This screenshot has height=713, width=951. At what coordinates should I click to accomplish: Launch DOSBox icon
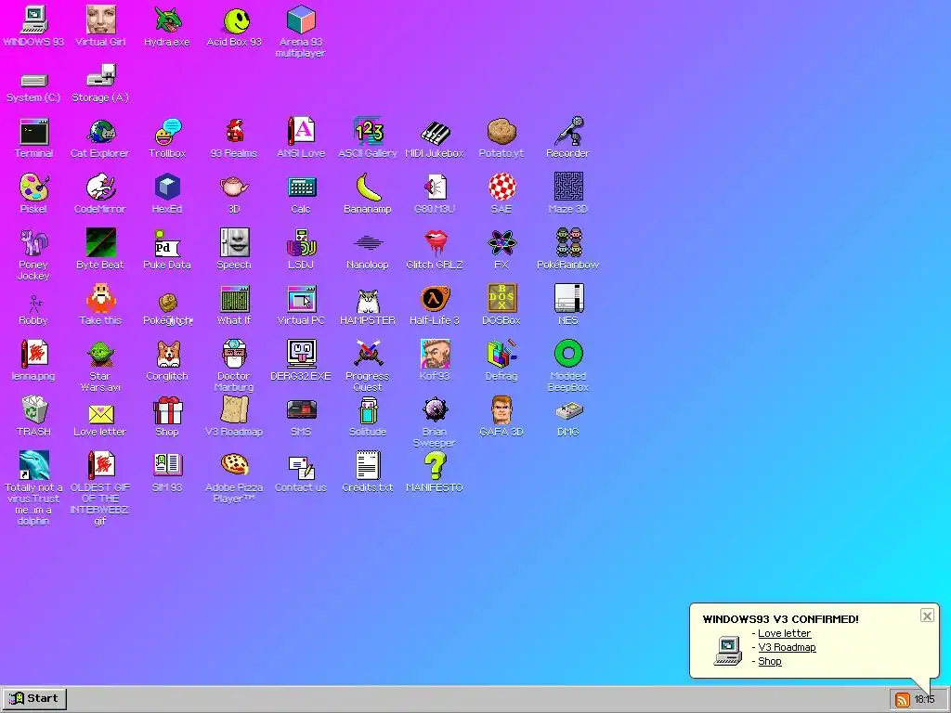[x=502, y=298]
